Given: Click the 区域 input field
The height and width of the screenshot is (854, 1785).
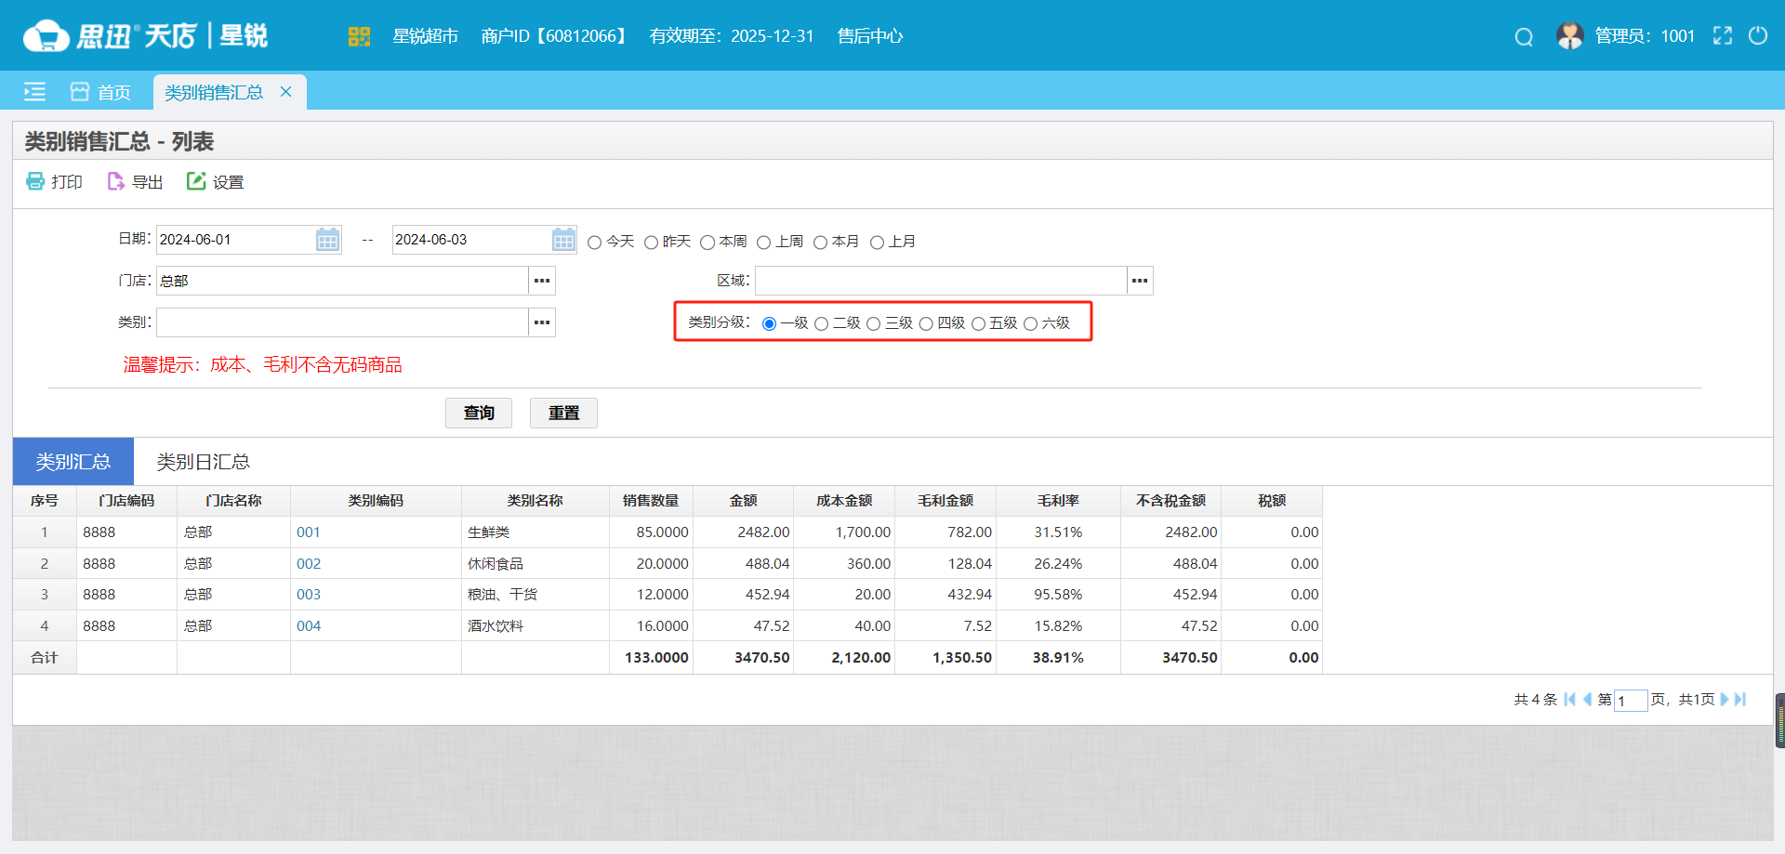Looking at the screenshot, I should click(x=941, y=281).
